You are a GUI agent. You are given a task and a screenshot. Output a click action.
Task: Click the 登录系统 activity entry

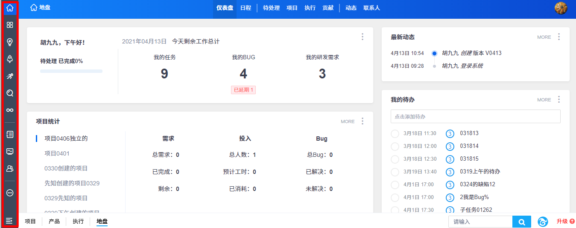[x=471, y=66]
